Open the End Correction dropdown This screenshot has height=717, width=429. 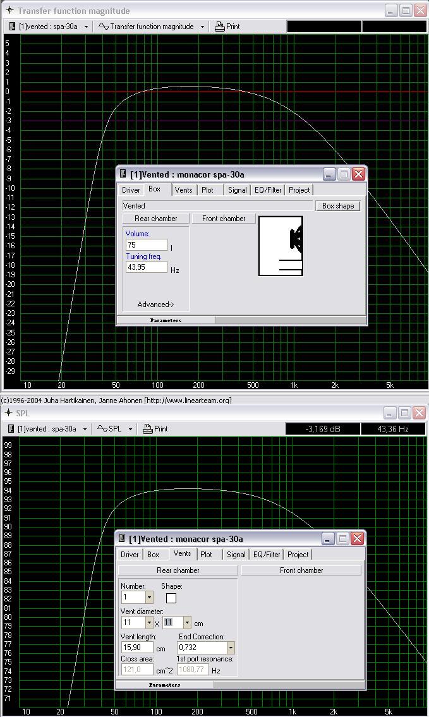click(x=231, y=648)
